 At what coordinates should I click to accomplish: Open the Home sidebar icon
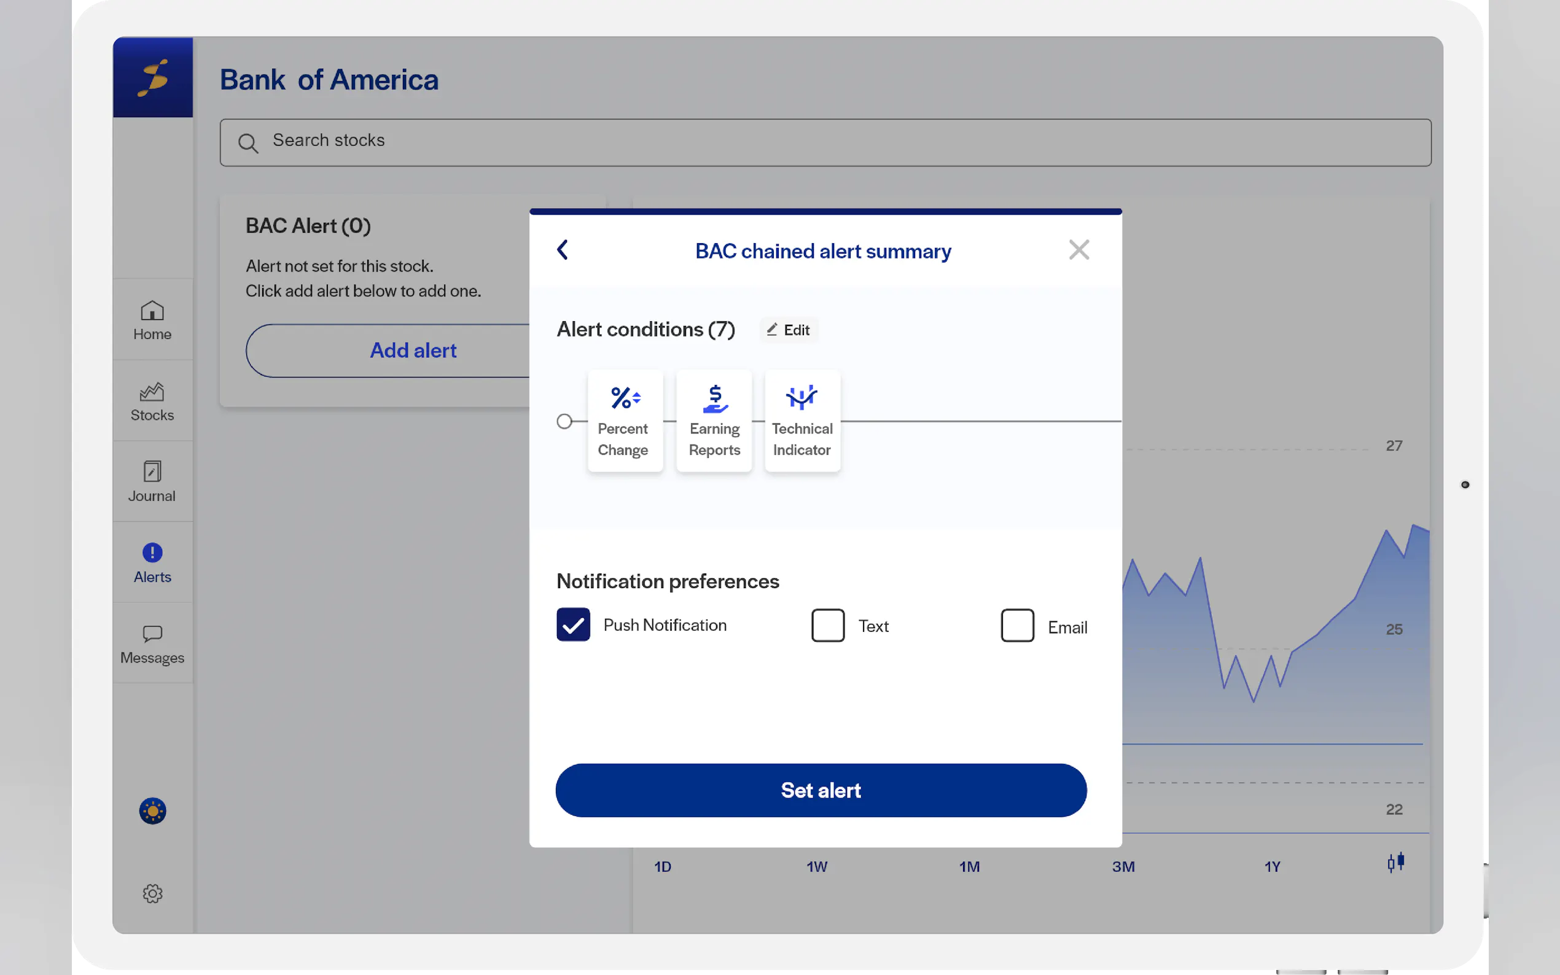tap(152, 320)
